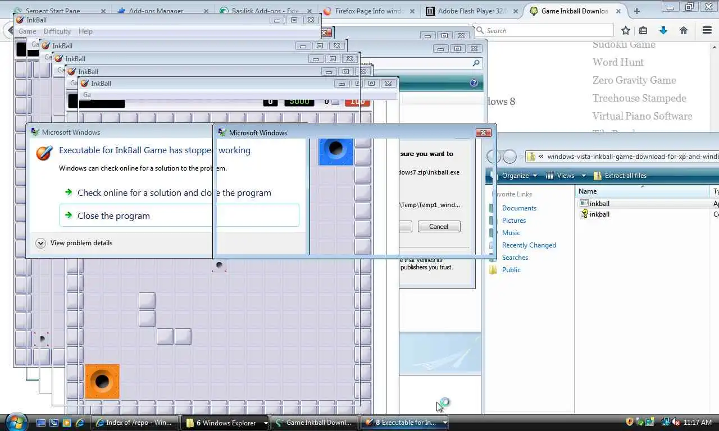Image resolution: width=719 pixels, height=431 pixels.
Task: Click the blue help icon behind InkBall windows
Action: [474, 83]
